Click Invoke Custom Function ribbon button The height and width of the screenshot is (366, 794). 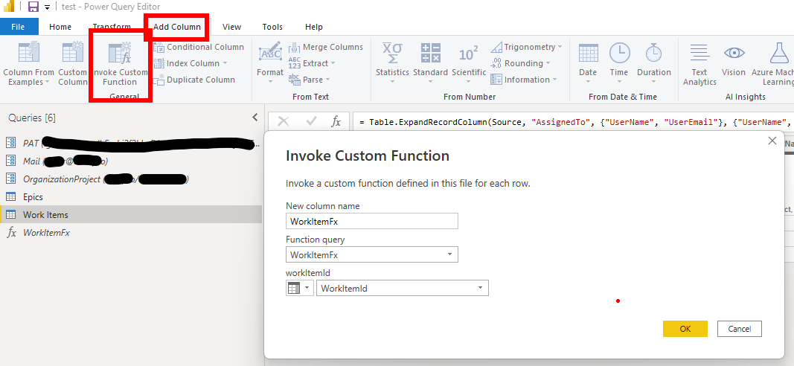[120, 64]
